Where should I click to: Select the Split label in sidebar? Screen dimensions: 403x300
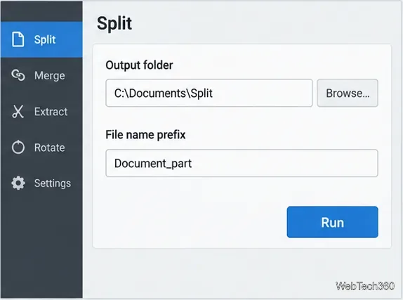point(45,40)
